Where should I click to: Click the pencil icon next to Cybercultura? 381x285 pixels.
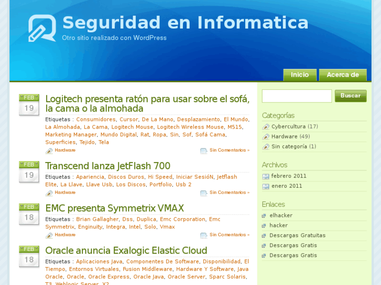tap(266, 127)
